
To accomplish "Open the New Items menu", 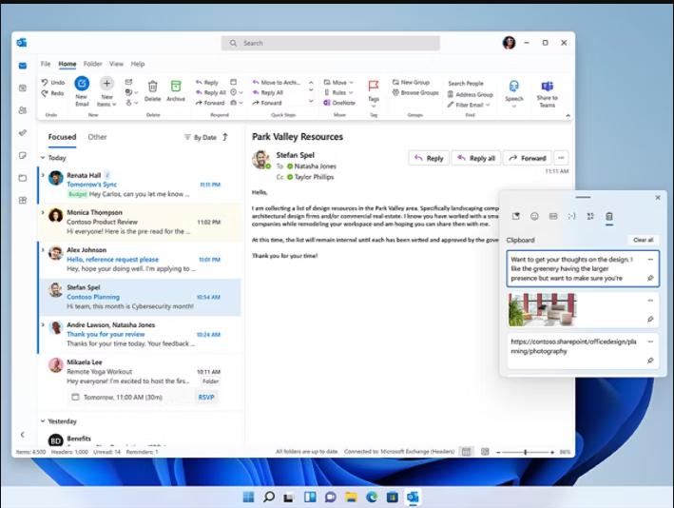I will pyautogui.click(x=106, y=90).
